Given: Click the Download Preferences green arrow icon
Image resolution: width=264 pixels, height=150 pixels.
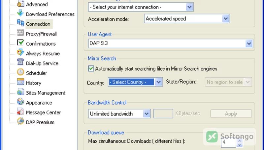Looking at the screenshot, I should tap(20, 13).
